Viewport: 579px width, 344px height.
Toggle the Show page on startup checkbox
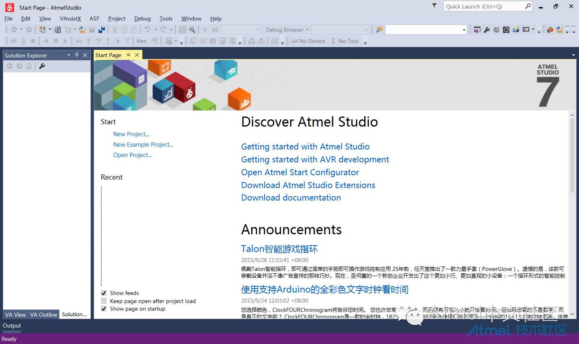tap(104, 309)
